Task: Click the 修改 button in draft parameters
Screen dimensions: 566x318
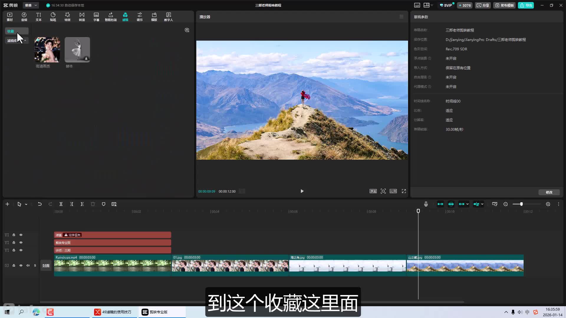Action: coord(549,192)
